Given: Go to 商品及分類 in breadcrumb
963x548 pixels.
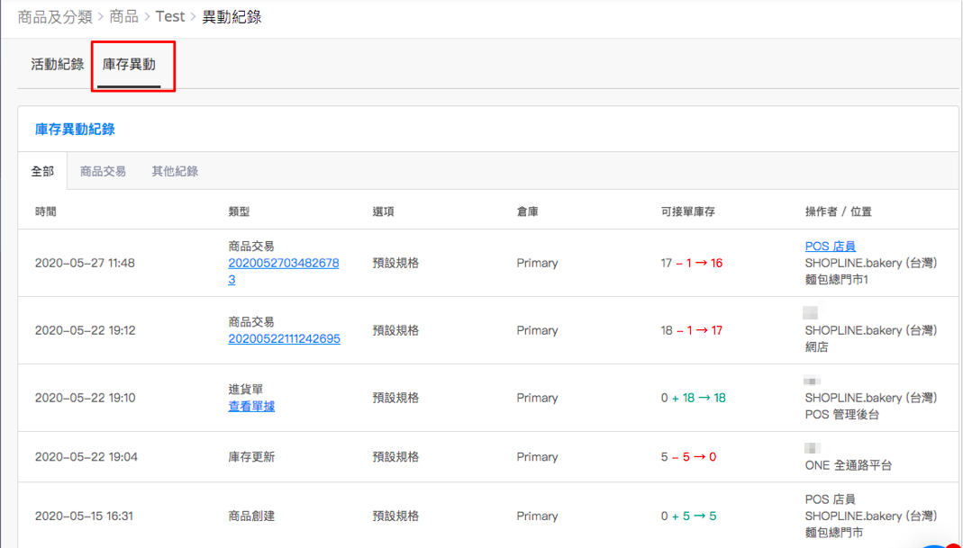Looking at the screenshot, I should pyautogui.click(x=55, y=16).
